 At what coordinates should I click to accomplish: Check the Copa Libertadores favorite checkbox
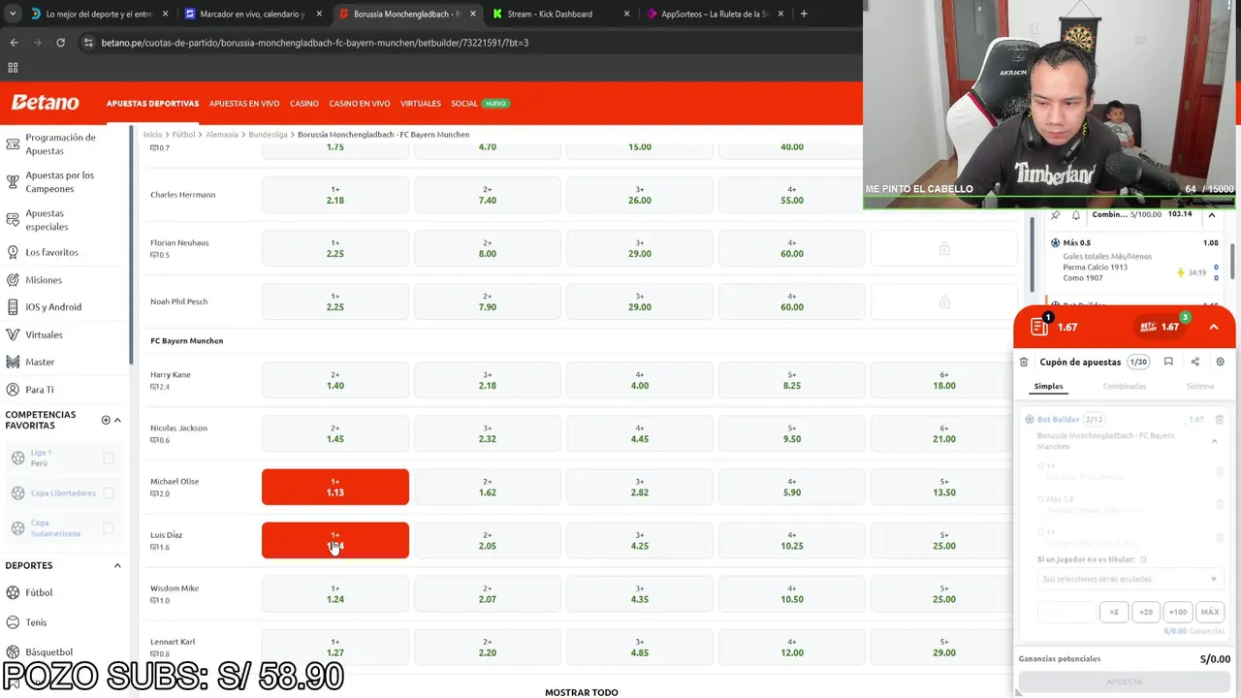click(109, 492)
